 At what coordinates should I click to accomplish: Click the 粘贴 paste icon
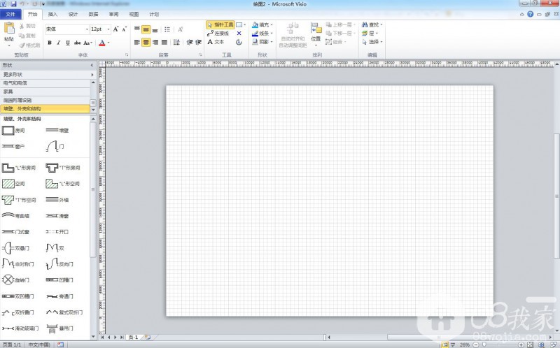point(9,29)
